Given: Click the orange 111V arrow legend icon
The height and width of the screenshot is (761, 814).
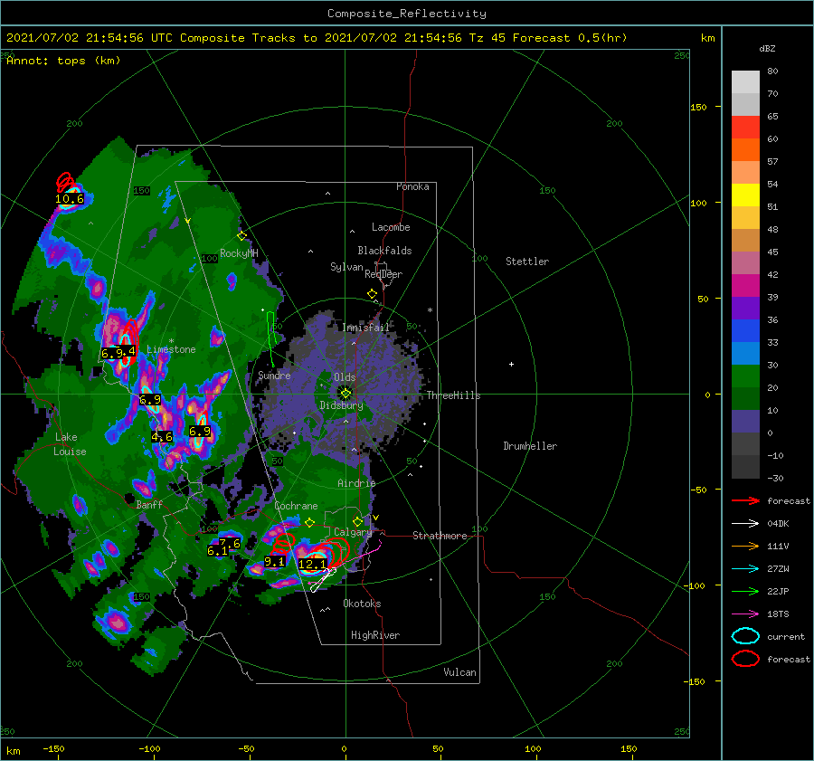Looking at the screenshot, I should click(745, 546).
